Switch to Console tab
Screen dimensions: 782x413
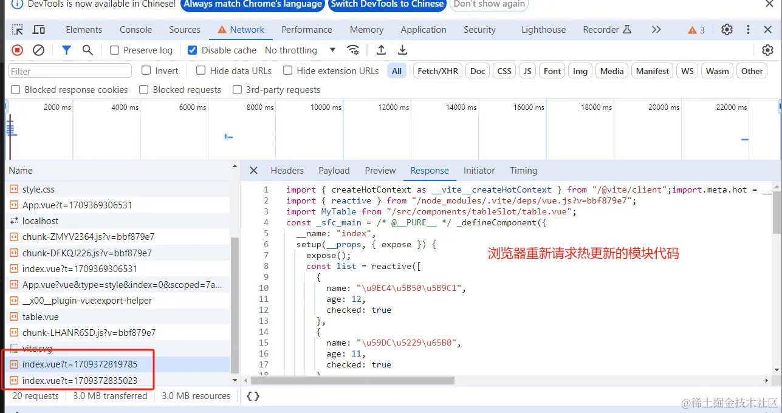[x=135, y=30]
